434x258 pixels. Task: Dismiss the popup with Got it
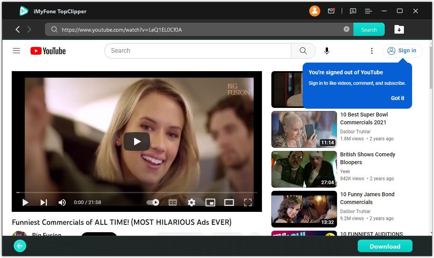point(398,98)
